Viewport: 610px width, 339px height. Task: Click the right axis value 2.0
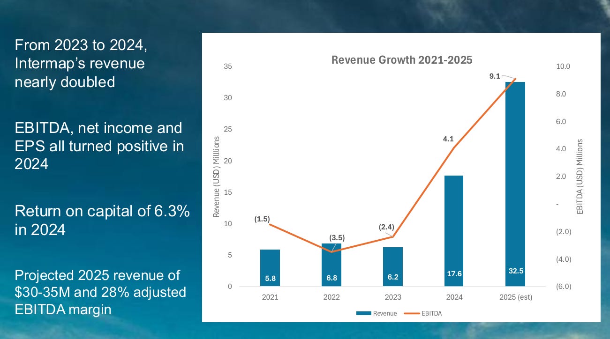point(562,177)
